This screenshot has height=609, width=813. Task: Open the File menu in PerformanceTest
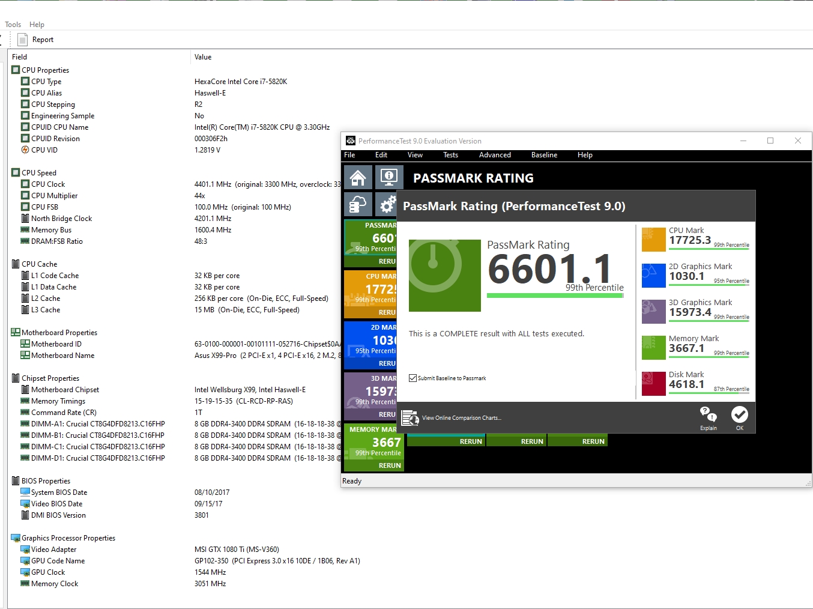(x=349, y=155)
